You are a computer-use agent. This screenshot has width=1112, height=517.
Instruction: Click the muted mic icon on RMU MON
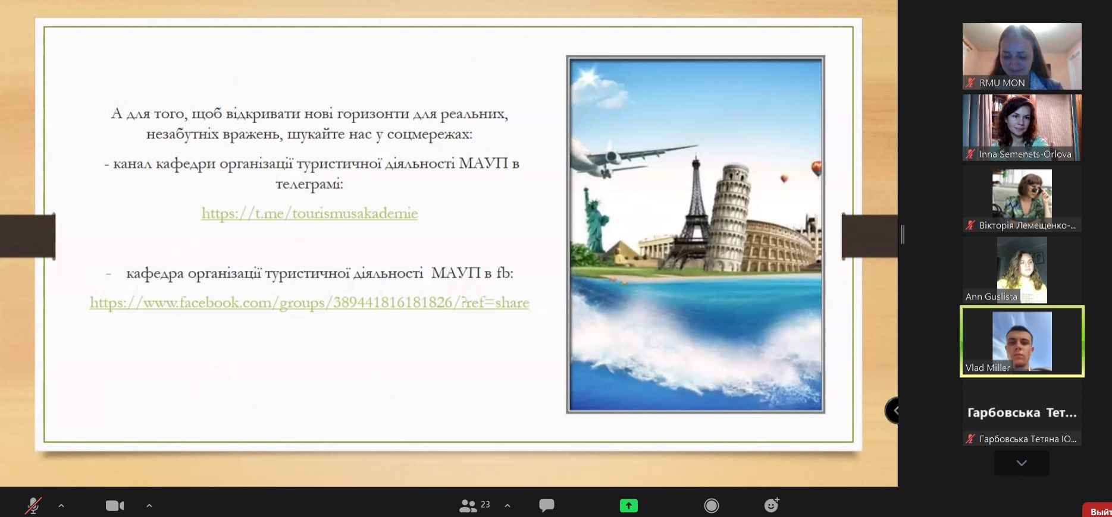pos(970,83)
